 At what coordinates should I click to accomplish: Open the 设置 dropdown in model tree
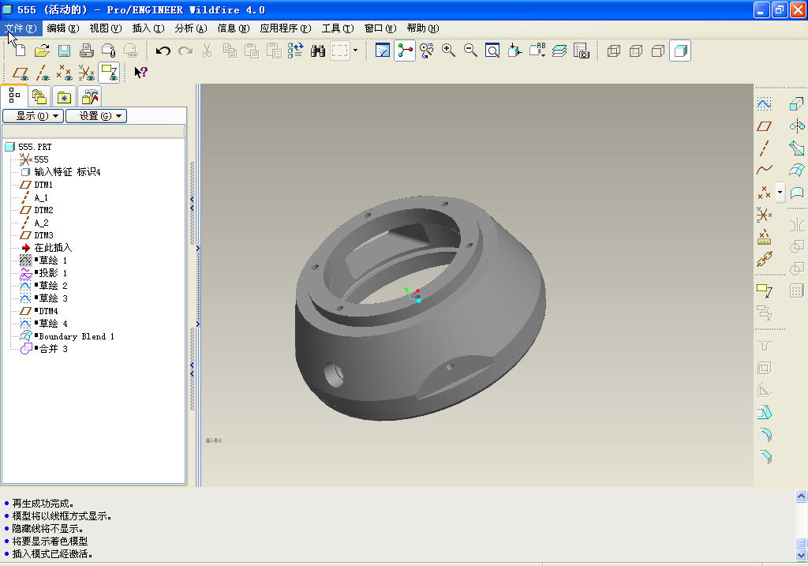[x=96, y=116]
